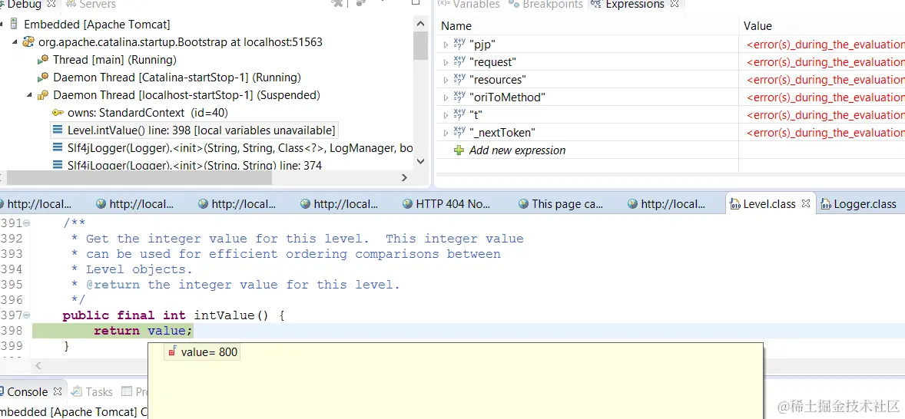The width and height of the screenshot is (905, 419).
Task: Switch to the Variables tab
Action: coord(469,4)
